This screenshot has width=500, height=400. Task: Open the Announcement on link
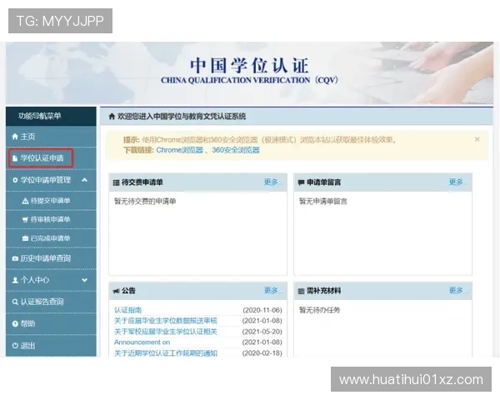142,342
